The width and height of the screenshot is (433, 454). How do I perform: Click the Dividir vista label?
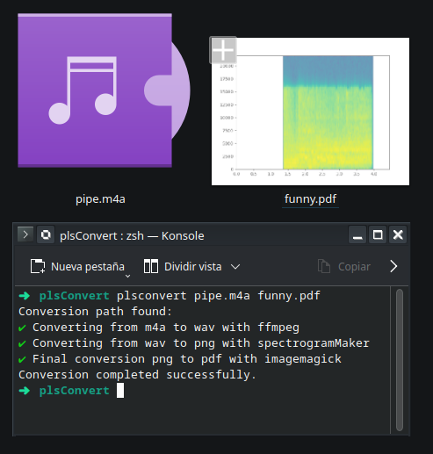click(x=193, y=267)
